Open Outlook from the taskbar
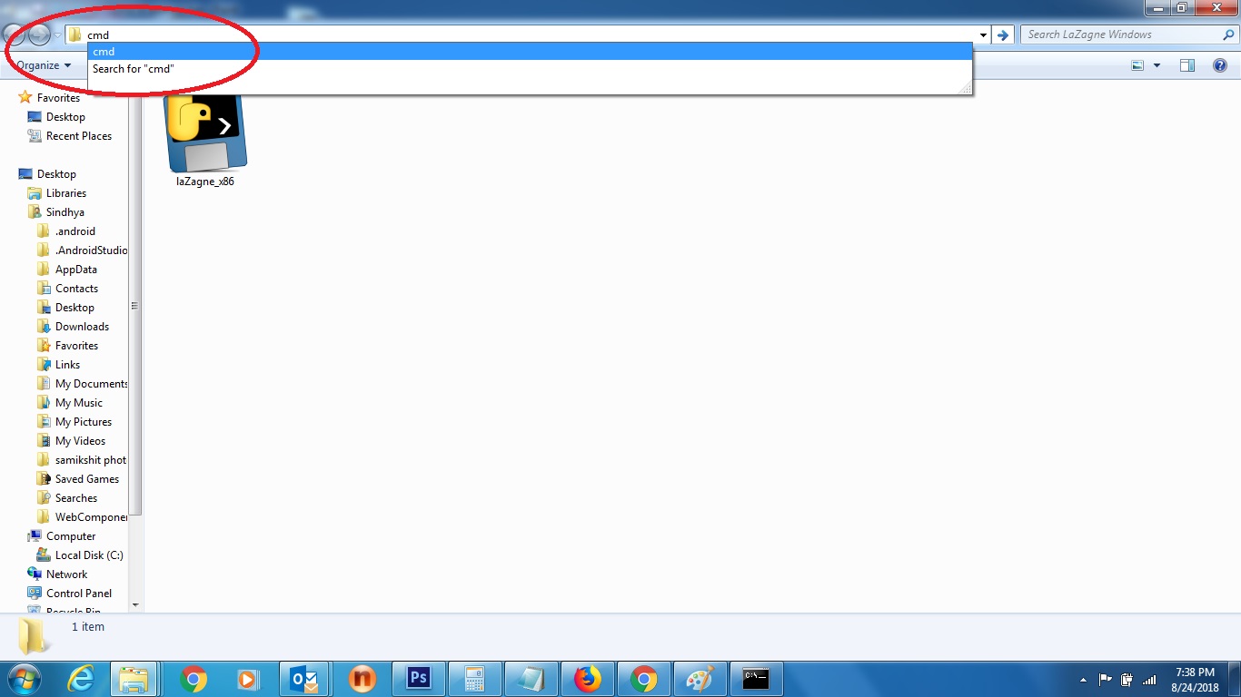Viewport: 1241px width, 697px height. click(303, 679)
